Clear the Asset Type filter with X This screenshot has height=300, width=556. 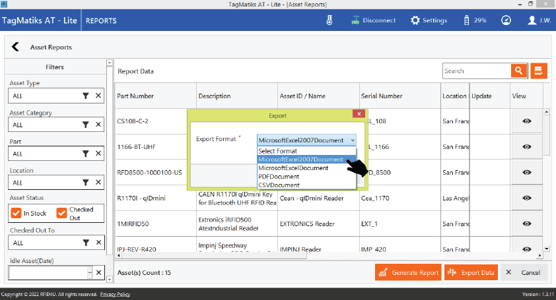[98, 96]
